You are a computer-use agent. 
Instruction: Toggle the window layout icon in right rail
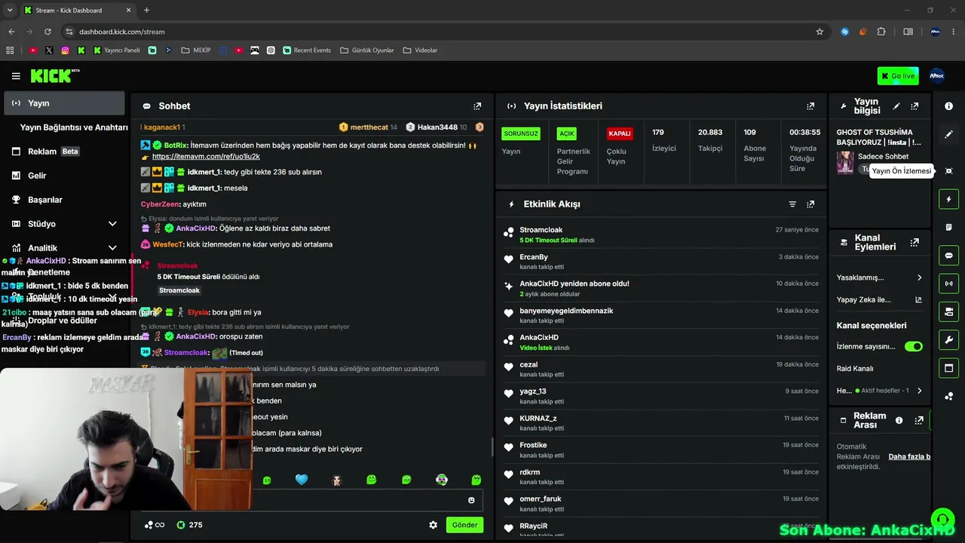click(948, 368)
